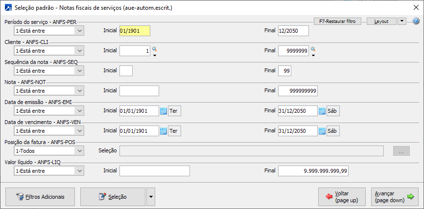Click the help question mark icon
Image resolution: width=424 pixels, height=209 pixels.
coord(416,21)
